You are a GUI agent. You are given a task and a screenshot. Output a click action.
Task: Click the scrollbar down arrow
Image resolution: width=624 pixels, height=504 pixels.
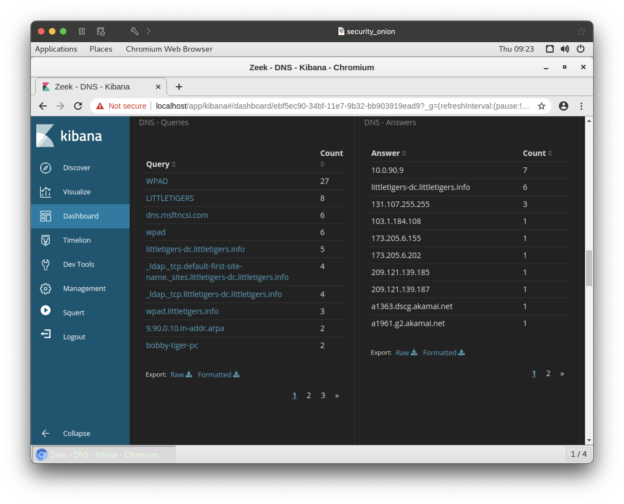[589, 440]
